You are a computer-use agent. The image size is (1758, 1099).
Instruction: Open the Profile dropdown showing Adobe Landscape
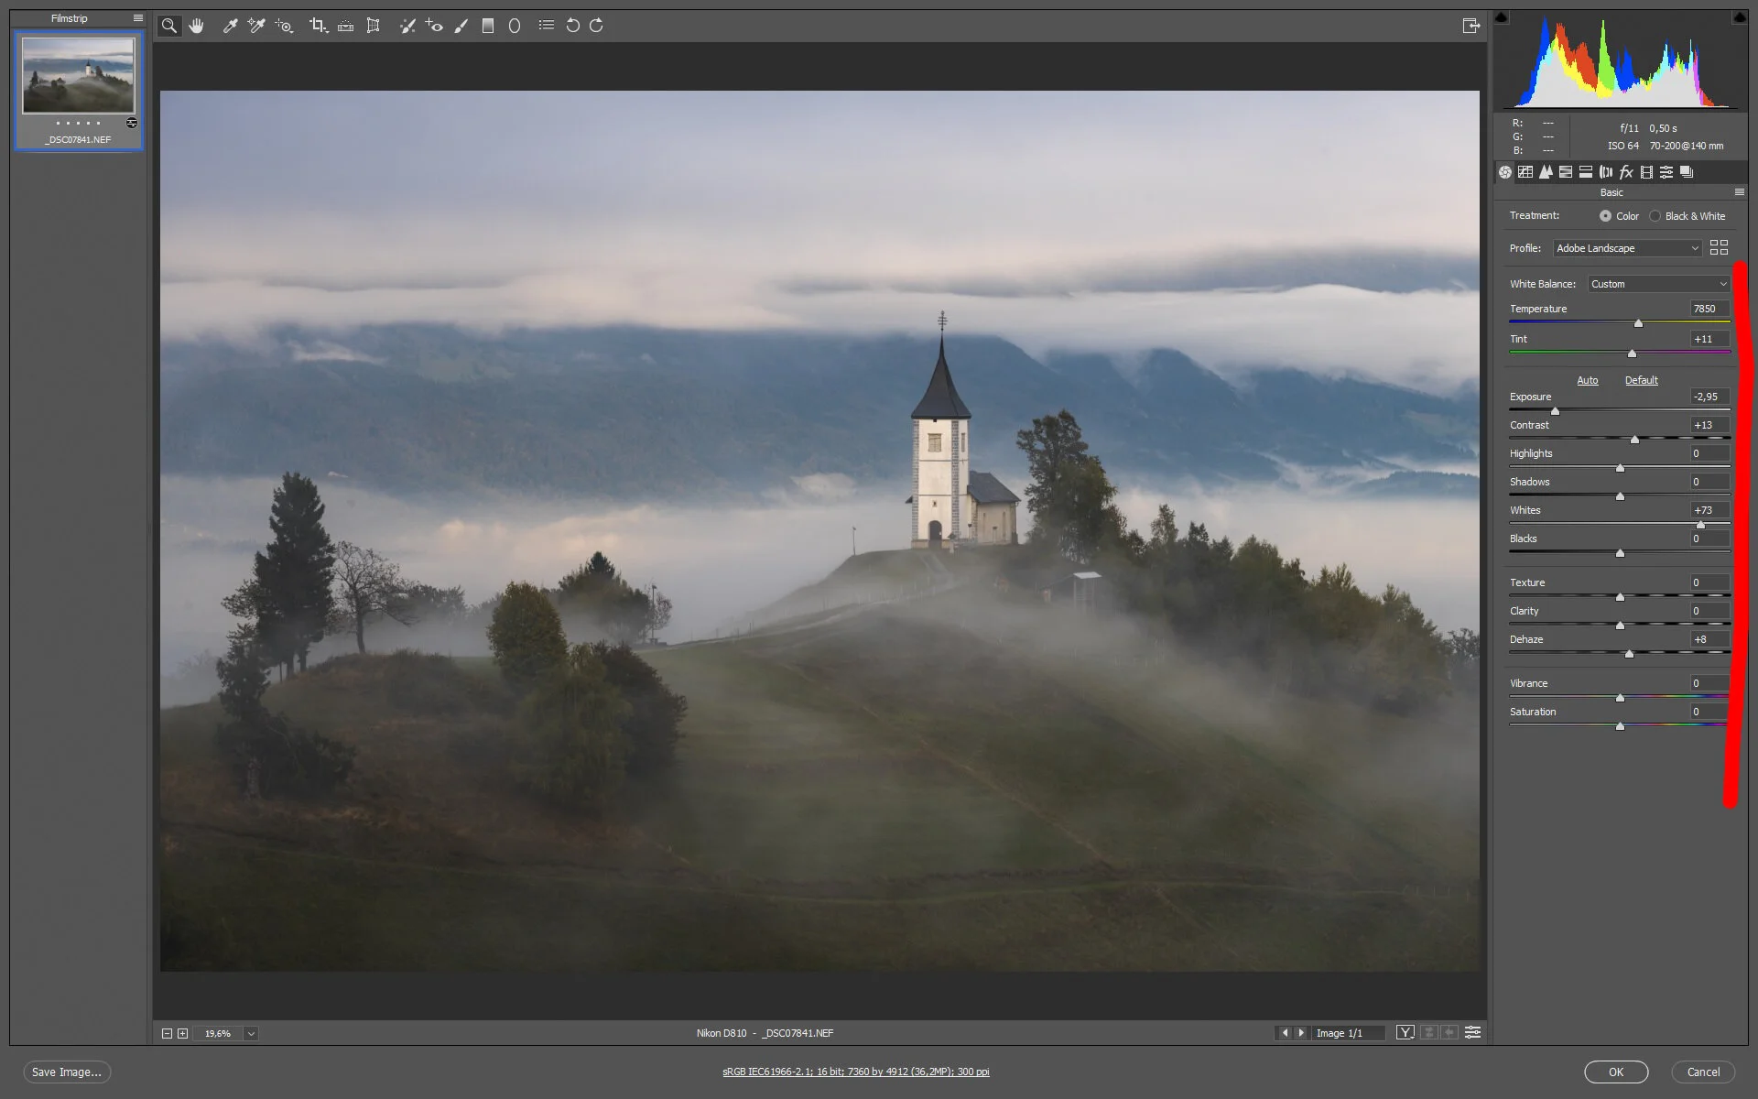click(1627, 248)
